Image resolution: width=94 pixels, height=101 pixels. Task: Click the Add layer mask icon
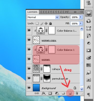point(50,93)
